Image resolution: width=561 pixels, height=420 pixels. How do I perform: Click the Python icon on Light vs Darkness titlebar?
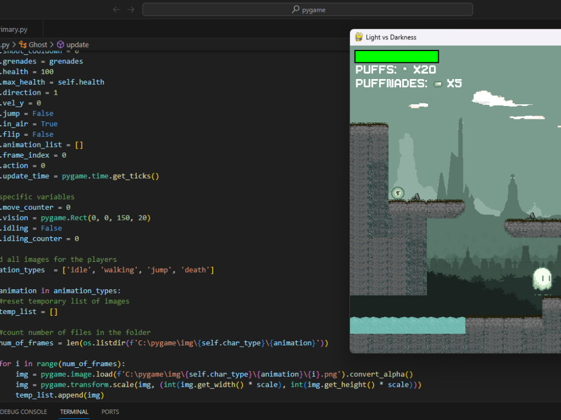click(x=357, y=37)
